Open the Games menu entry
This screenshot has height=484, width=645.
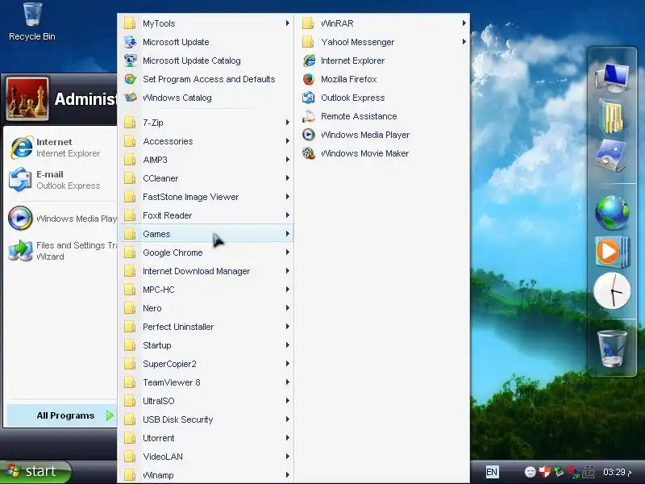pyautogui.click(x=206, y=234)
